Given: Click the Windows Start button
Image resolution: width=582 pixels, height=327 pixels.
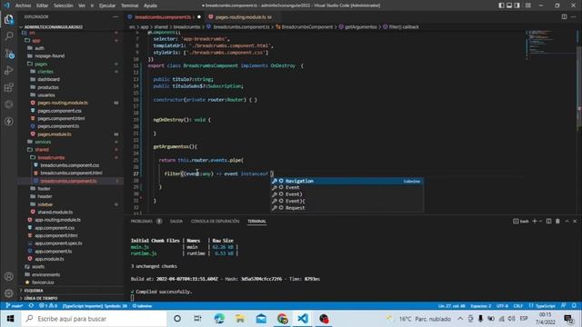Looking at the screenshot, I should (x=10, y=319).
